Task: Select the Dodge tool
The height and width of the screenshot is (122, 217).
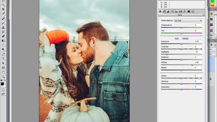Action: pyautogui.click(x=3, y=49)
